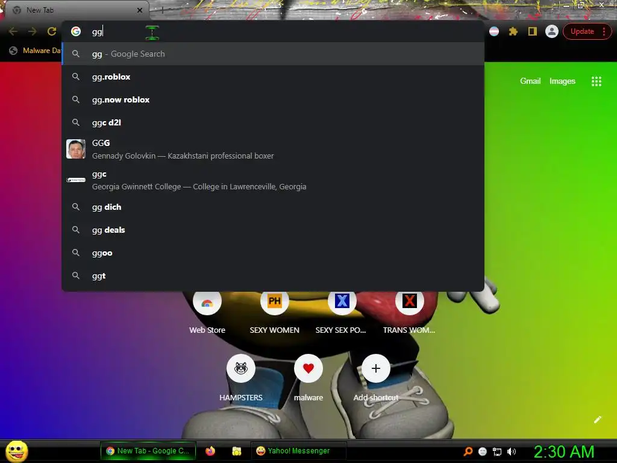
Task: Reload the page with refresh icon
Action: [52, 31]
